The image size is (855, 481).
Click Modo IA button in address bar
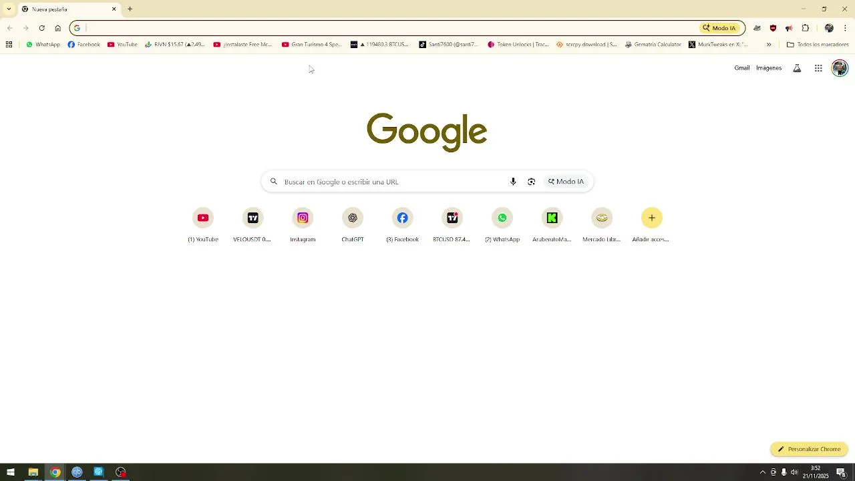(719, 28)
